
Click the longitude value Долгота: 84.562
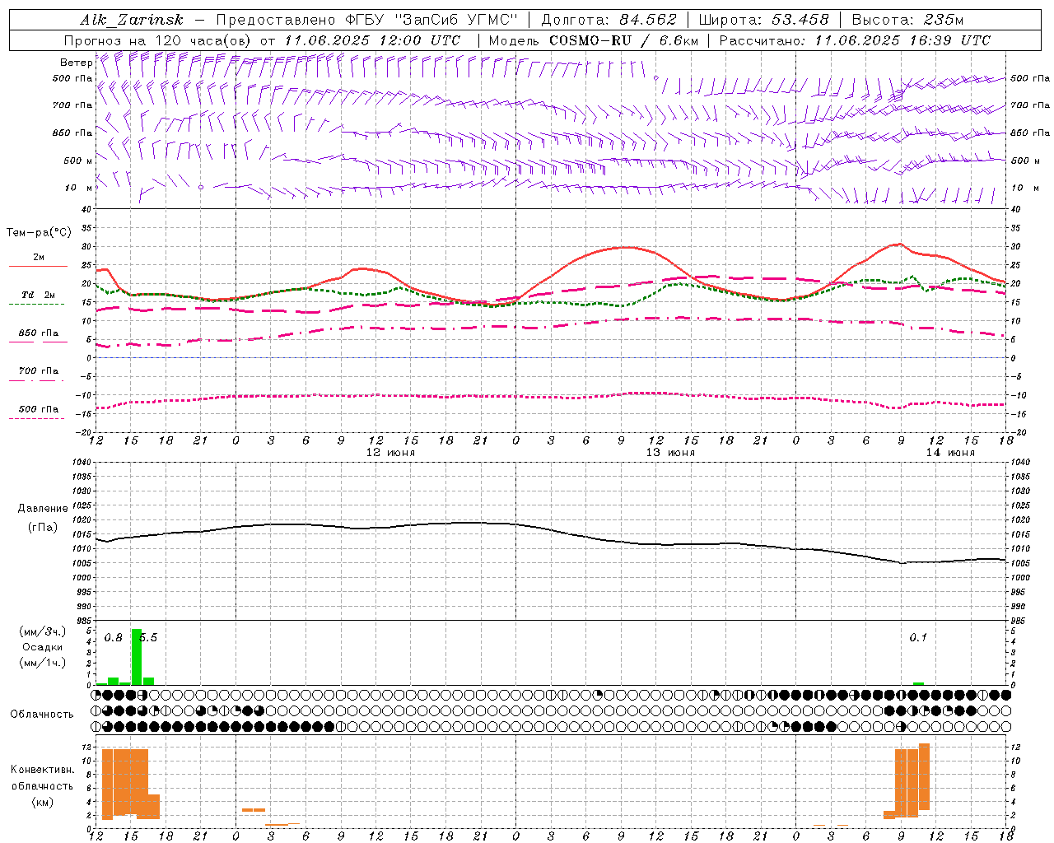[x=609, y=20]
